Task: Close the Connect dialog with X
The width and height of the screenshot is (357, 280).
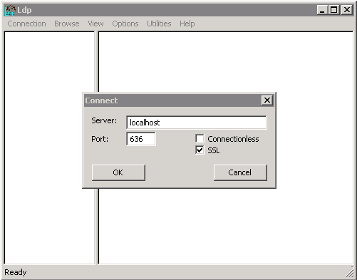Action: 267,100
